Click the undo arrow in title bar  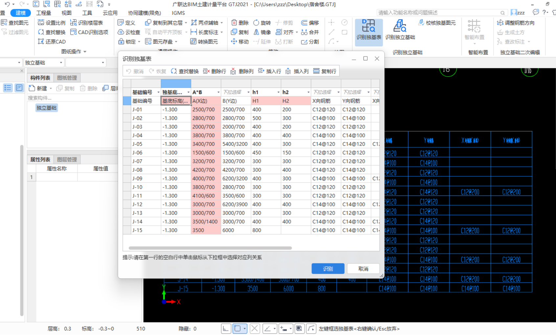pyautogui.click(x=7, y=4)
